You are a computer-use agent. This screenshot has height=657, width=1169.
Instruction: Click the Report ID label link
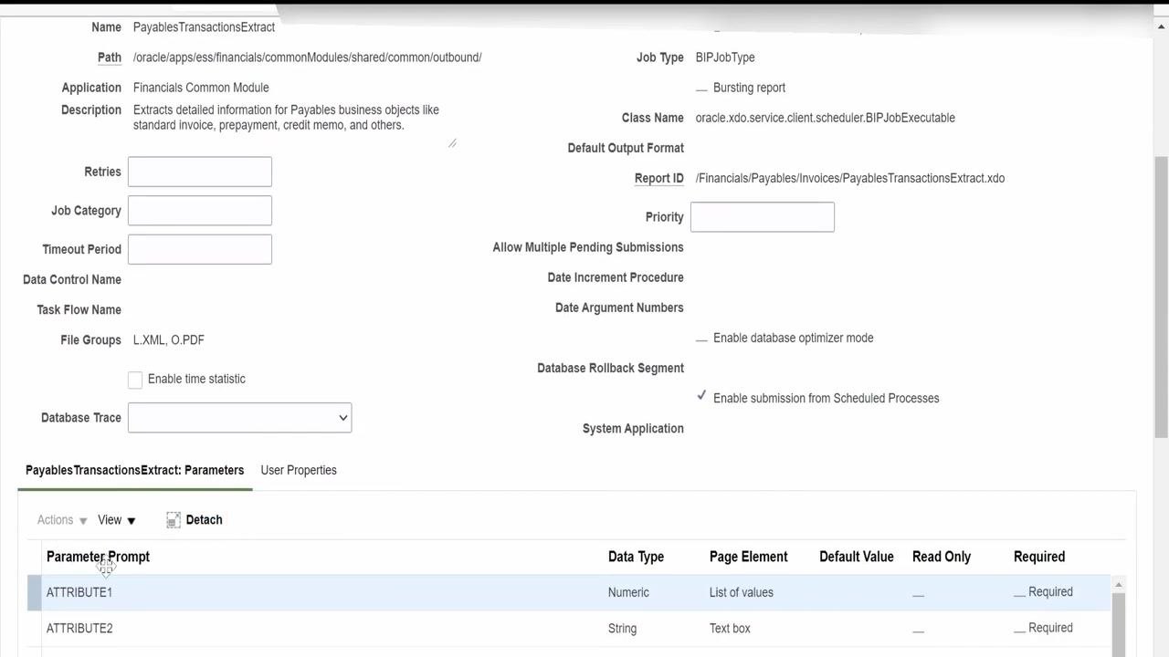point(658,179)
